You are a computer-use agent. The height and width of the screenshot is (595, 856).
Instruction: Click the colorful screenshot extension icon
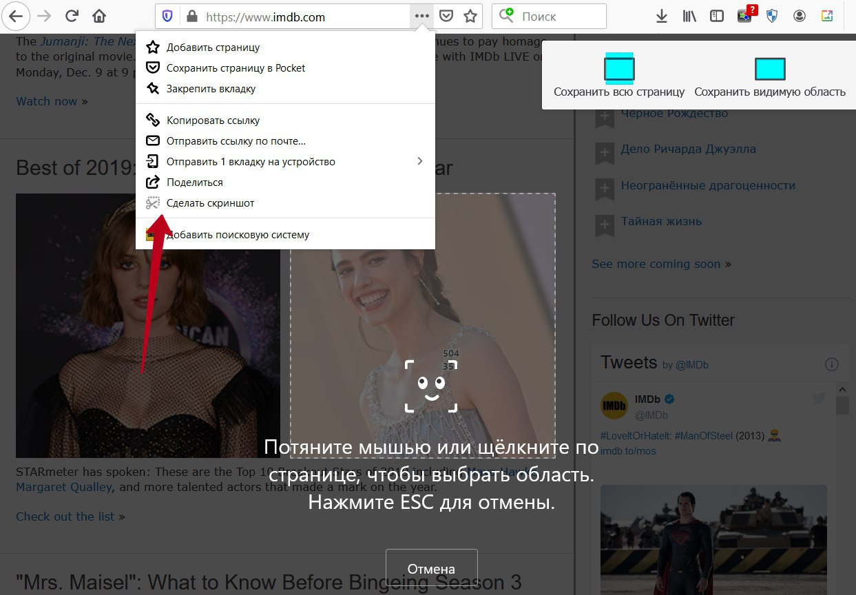pyautogui.click(x=827, y=16)
